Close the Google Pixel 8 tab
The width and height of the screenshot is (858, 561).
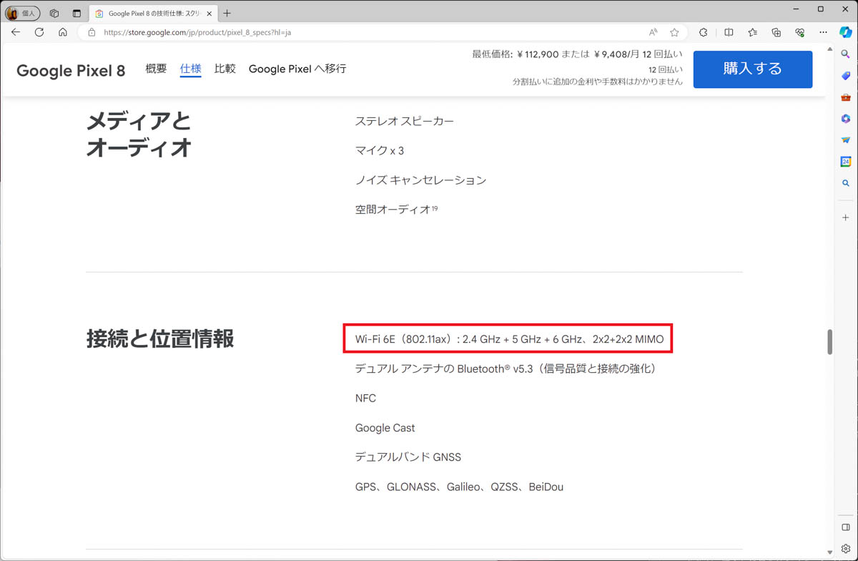point(209,14)
